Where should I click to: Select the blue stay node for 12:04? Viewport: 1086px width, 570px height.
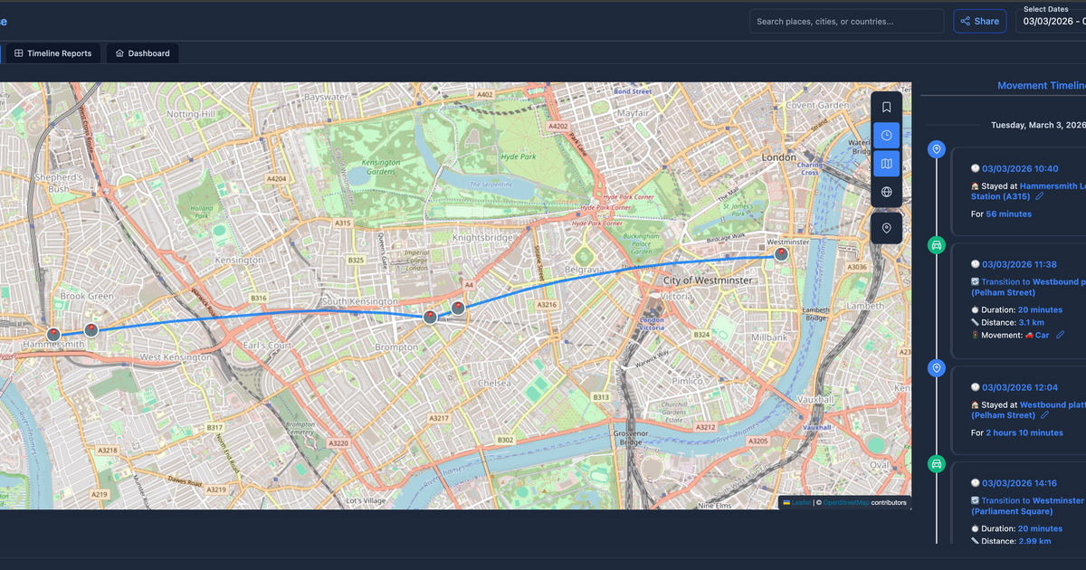tap(937, 368)
